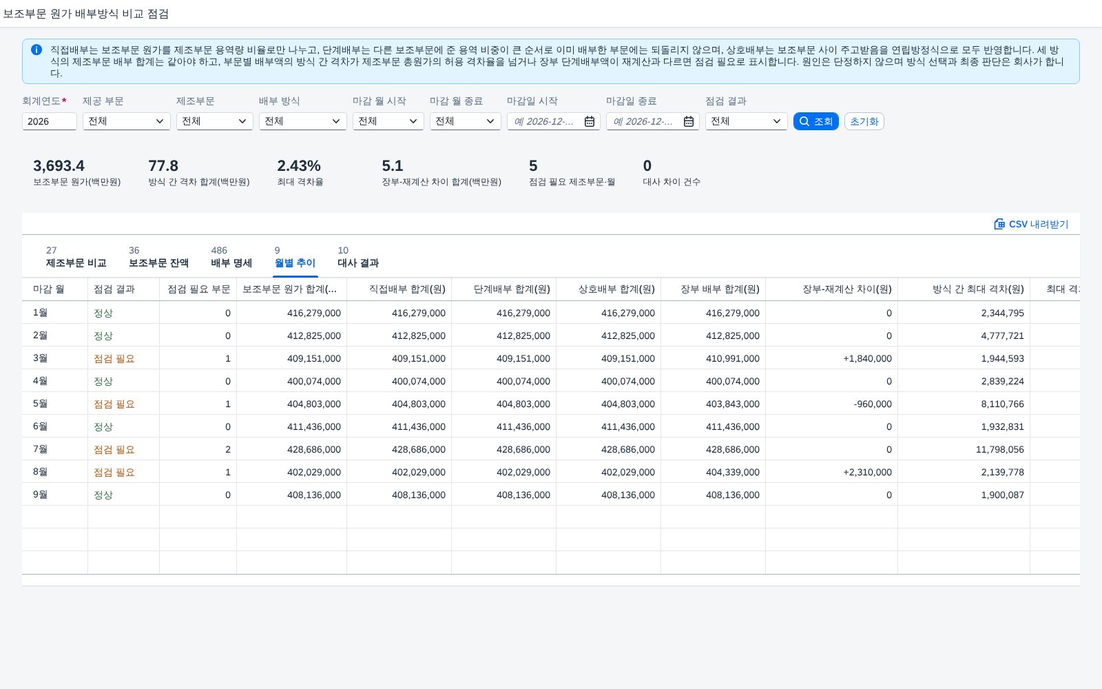Viewport: 1102px width, 689px height.
Task: Click the 회계연도 input field
Action: click(50, 121)
